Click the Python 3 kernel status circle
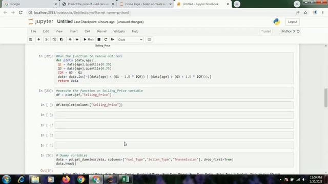The height and width of the screenshot is (184, 328). pyautogui.click(x=298, y=31)
